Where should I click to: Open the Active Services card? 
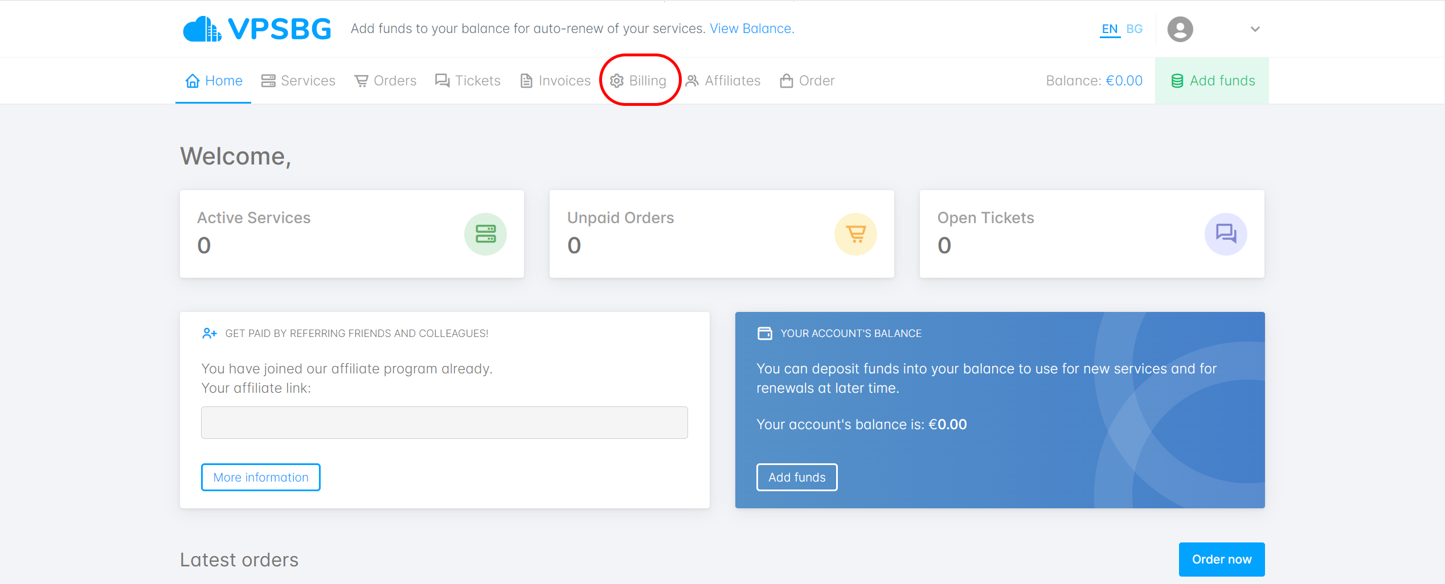pyautogui.click(x=352, y=234)
